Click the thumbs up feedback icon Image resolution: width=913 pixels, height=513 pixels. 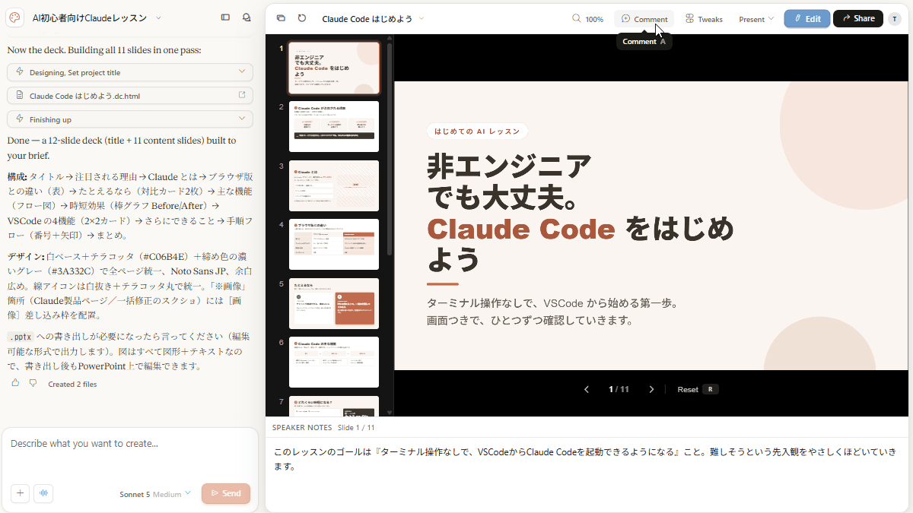(15, 383)
